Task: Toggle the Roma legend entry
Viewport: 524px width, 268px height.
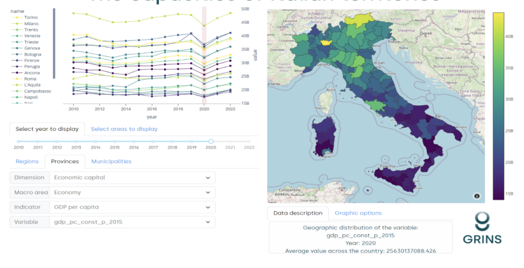Action: pyautogui.click(x=30, y=79)
